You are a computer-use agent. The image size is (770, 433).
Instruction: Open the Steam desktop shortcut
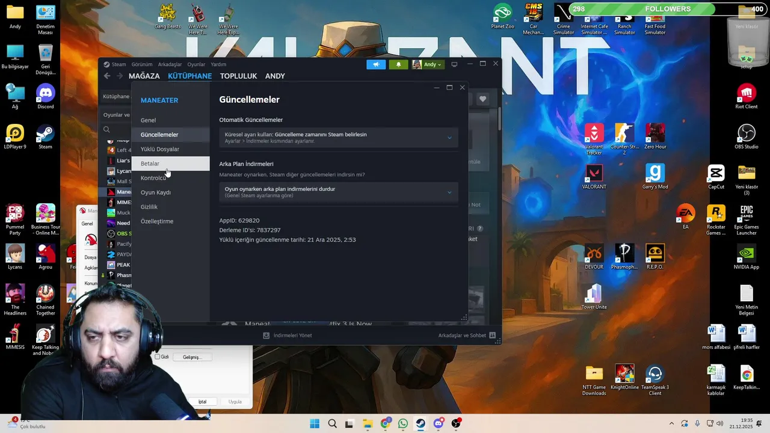click(x=46, y=137)
